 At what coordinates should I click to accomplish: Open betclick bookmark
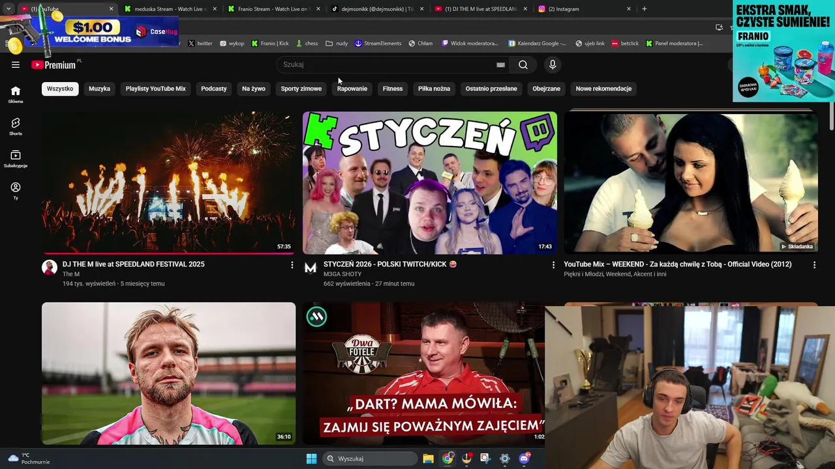pos(625,43)
